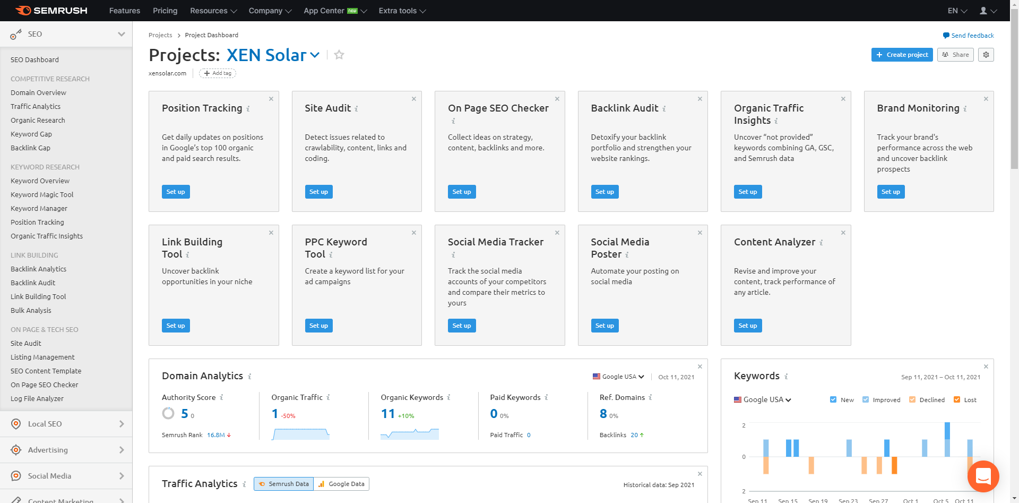Open Domain Overview in sidebar
This screenshot has width=1019, height=503.
pos(38,92)
